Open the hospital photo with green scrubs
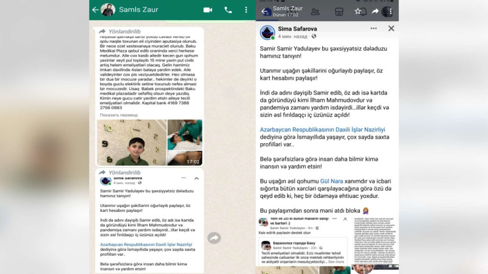This screenshot has width=488, height=274. tap(185, 135)
